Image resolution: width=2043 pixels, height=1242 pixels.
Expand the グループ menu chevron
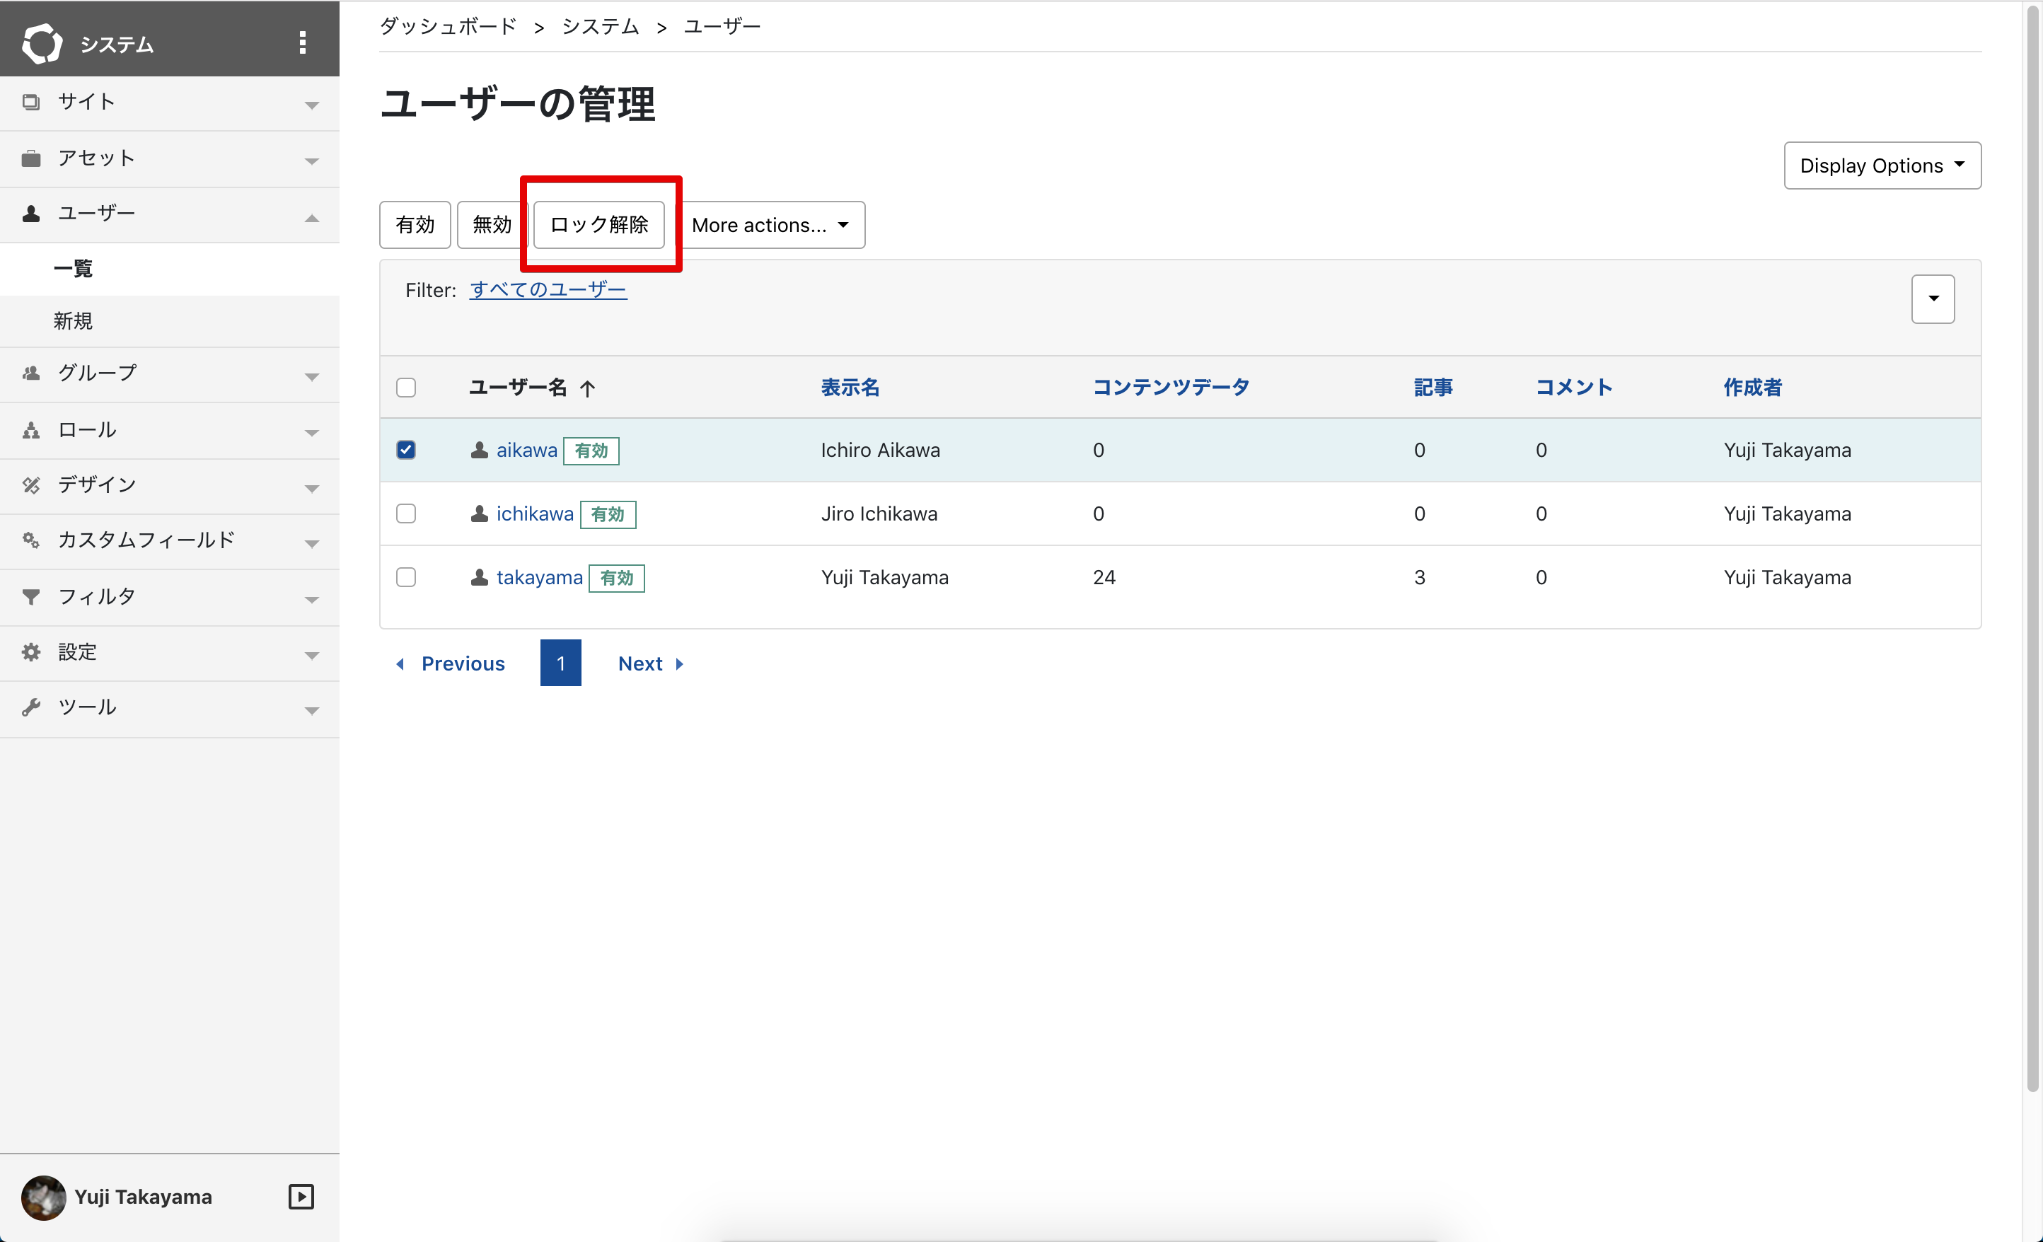point(312,377)
